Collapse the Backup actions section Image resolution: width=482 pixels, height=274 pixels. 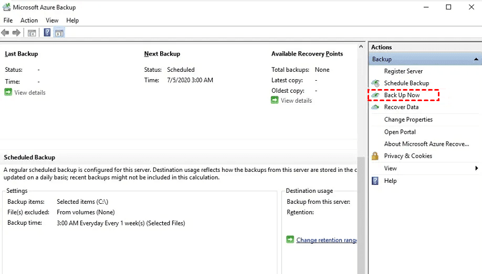tap(476, 59)
